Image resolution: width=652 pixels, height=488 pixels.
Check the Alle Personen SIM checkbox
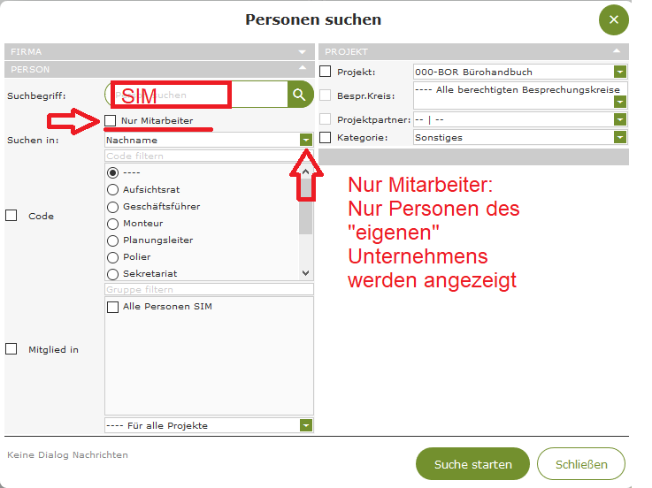click(x=112, y=307)
